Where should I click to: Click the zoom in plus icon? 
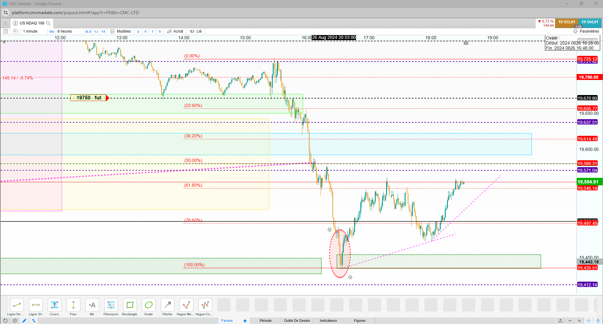click(579, 321)
